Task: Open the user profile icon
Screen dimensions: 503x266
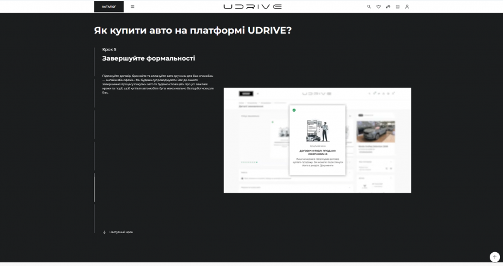Action: (407, 7)
